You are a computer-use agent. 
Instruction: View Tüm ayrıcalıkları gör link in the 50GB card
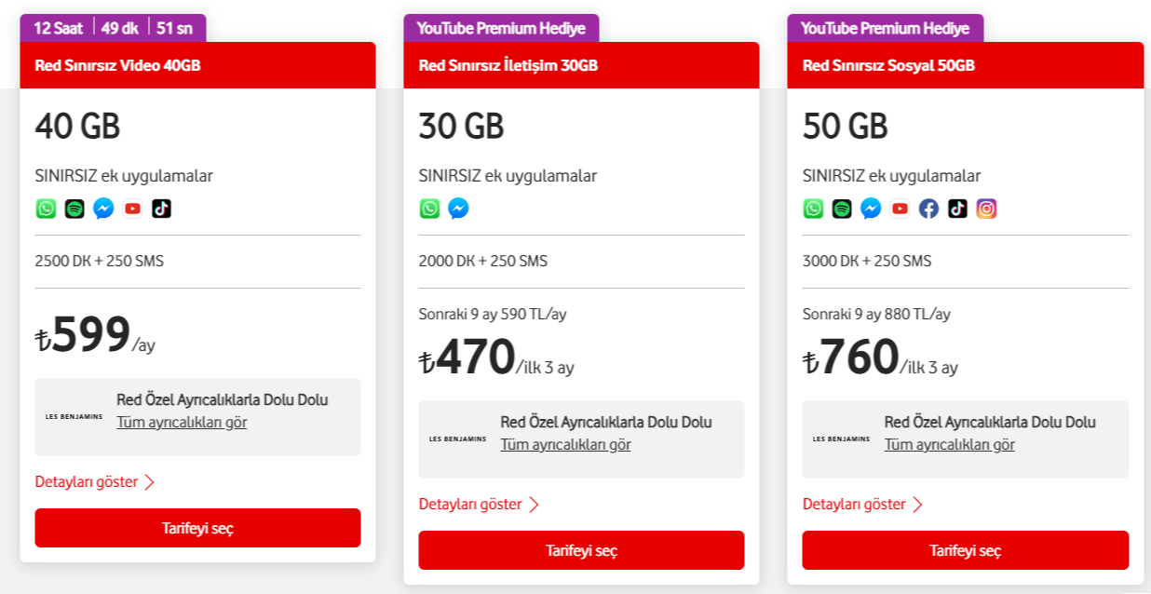(x=950, y=445)
